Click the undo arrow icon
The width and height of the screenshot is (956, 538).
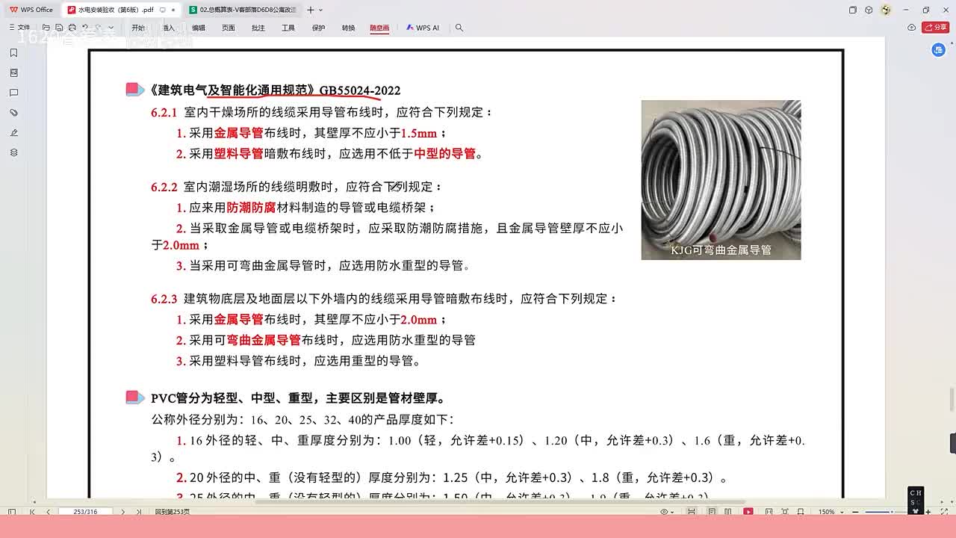coord(84,28)
